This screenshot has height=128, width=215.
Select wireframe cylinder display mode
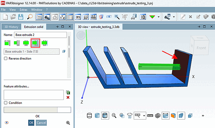pos(89,115)
